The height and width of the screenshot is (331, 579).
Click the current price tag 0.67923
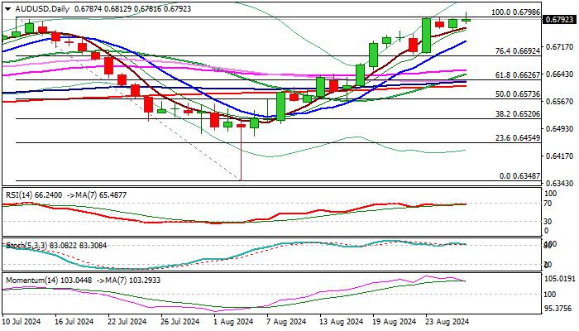click(560, 19)
